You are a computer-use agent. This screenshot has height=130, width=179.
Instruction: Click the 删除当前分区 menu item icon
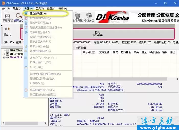(x=26, y=23)
